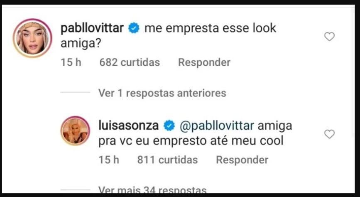Open luisasonza's profile picture
360x197 pixels.
(75, 131)
